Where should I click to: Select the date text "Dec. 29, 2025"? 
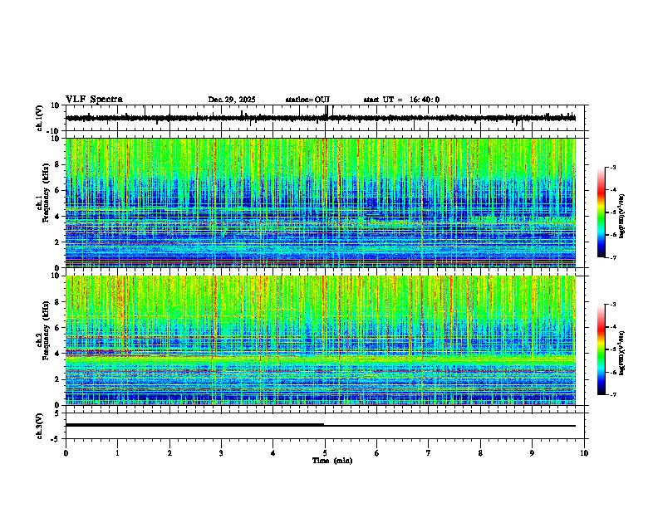232,100
